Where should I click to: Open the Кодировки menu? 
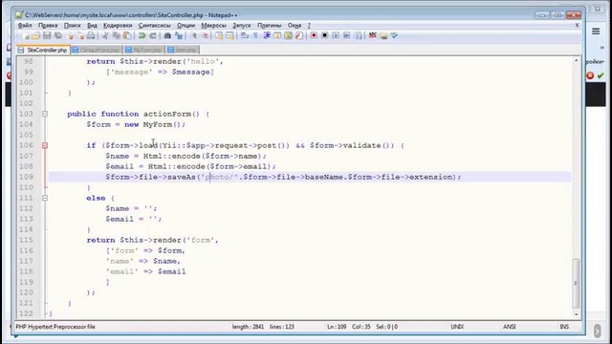tap(118, 26)
